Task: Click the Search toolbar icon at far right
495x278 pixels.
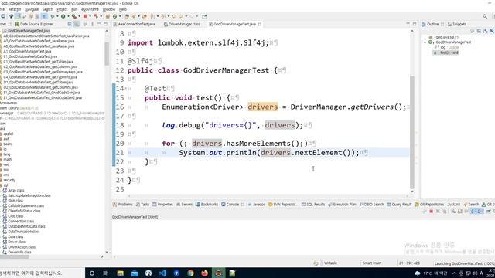Action: click(485, 16)
